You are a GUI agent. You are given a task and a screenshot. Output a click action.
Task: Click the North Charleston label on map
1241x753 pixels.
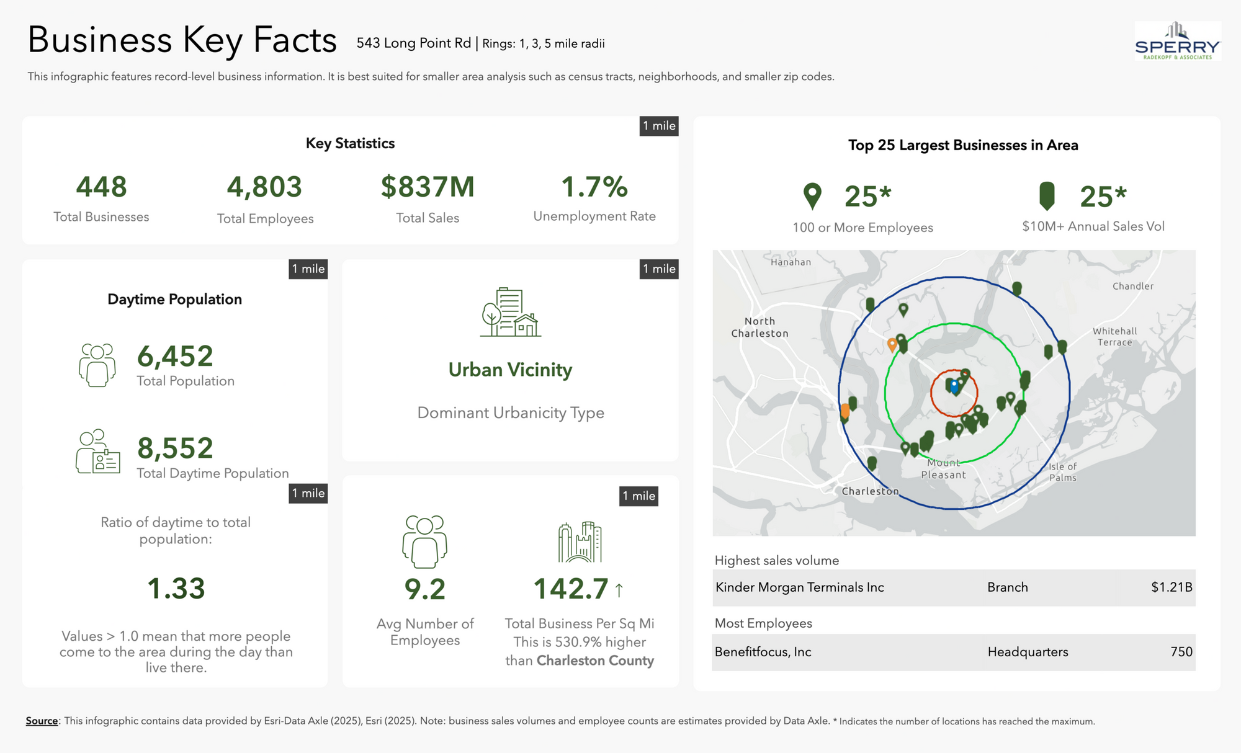coord(759,327)
